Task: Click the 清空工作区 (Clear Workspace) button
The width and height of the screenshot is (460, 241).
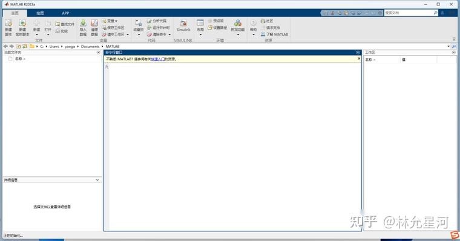Action: (113, 34)
